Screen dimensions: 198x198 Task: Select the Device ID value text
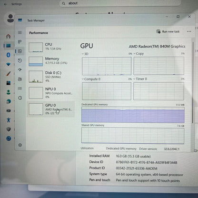click(x=147, y=162)
